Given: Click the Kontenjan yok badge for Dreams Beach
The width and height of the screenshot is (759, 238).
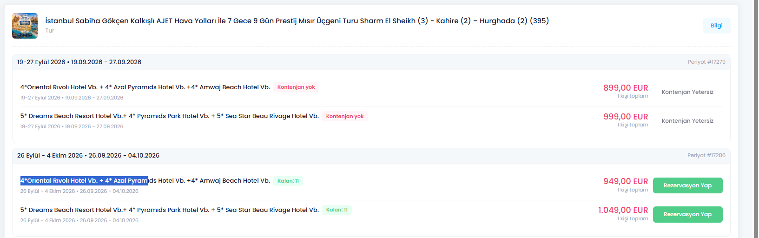Looking at the screenshot, I should pyautogui.click(x=345, y=116).
